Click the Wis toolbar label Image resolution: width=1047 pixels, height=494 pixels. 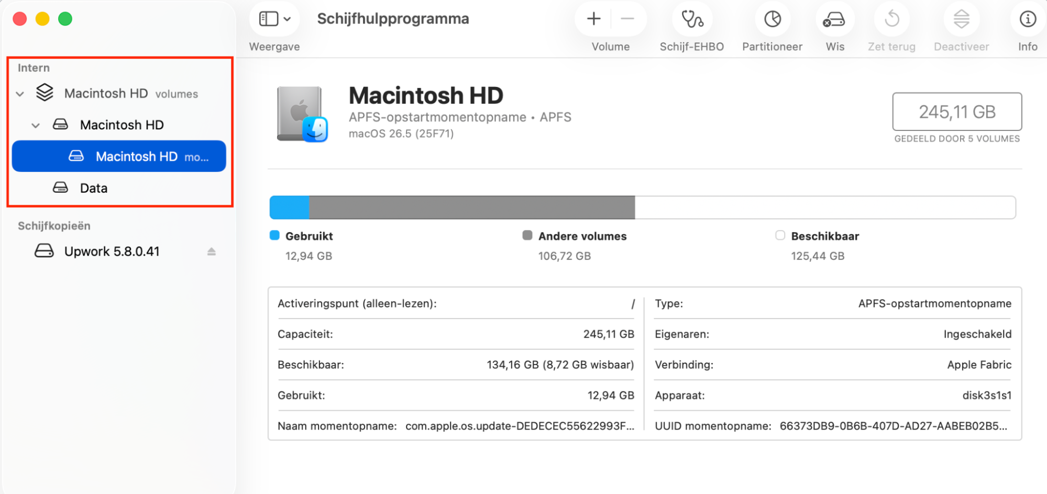(x=835, y=47)
